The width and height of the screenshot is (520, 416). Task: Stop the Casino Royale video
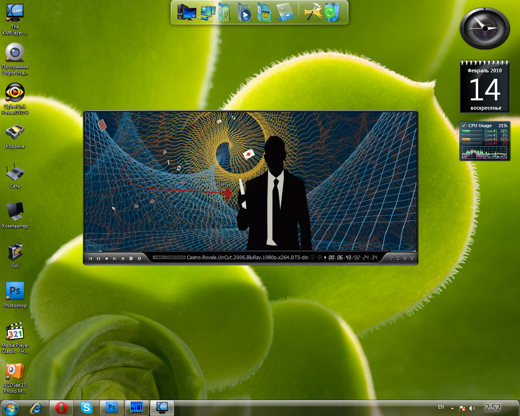pyautogui.click(x=106, y=258)
